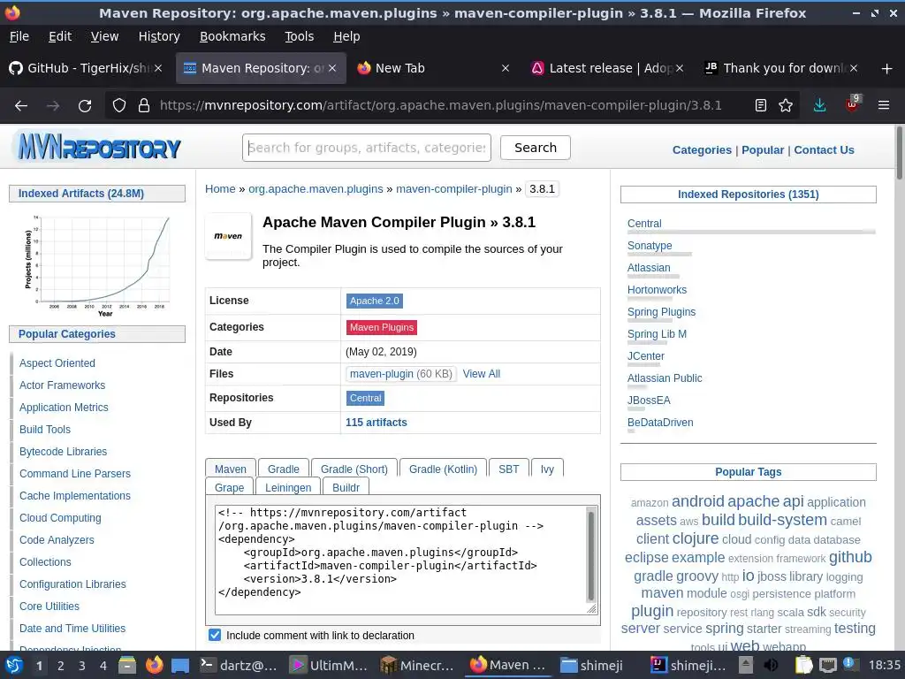Launch file manager from taskbar launcher
Screen dimensions: 905x679
(127, 665)
